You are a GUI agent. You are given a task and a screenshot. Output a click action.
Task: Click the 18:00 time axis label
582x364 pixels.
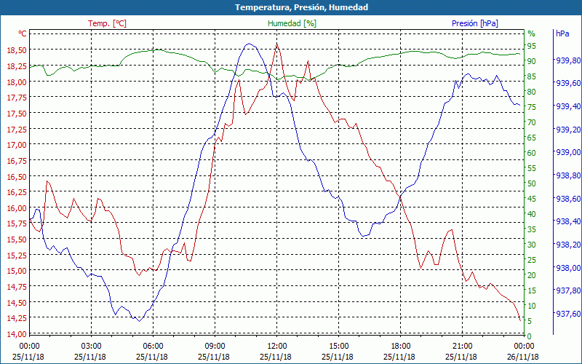pyautogui.click(x=400, y=347)
